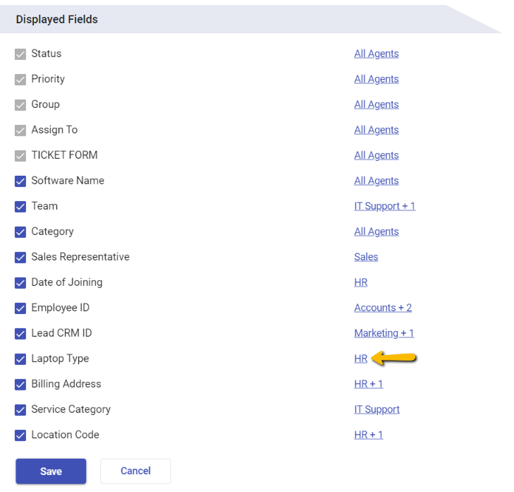Select the Priority field label
The width and height of the screenshot is (514, 492).
point(48,79)
